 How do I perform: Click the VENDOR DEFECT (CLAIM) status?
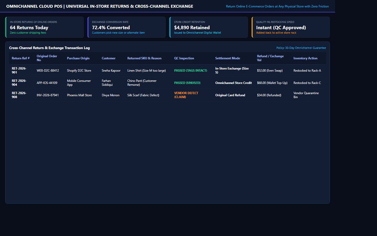coord(186,95)
